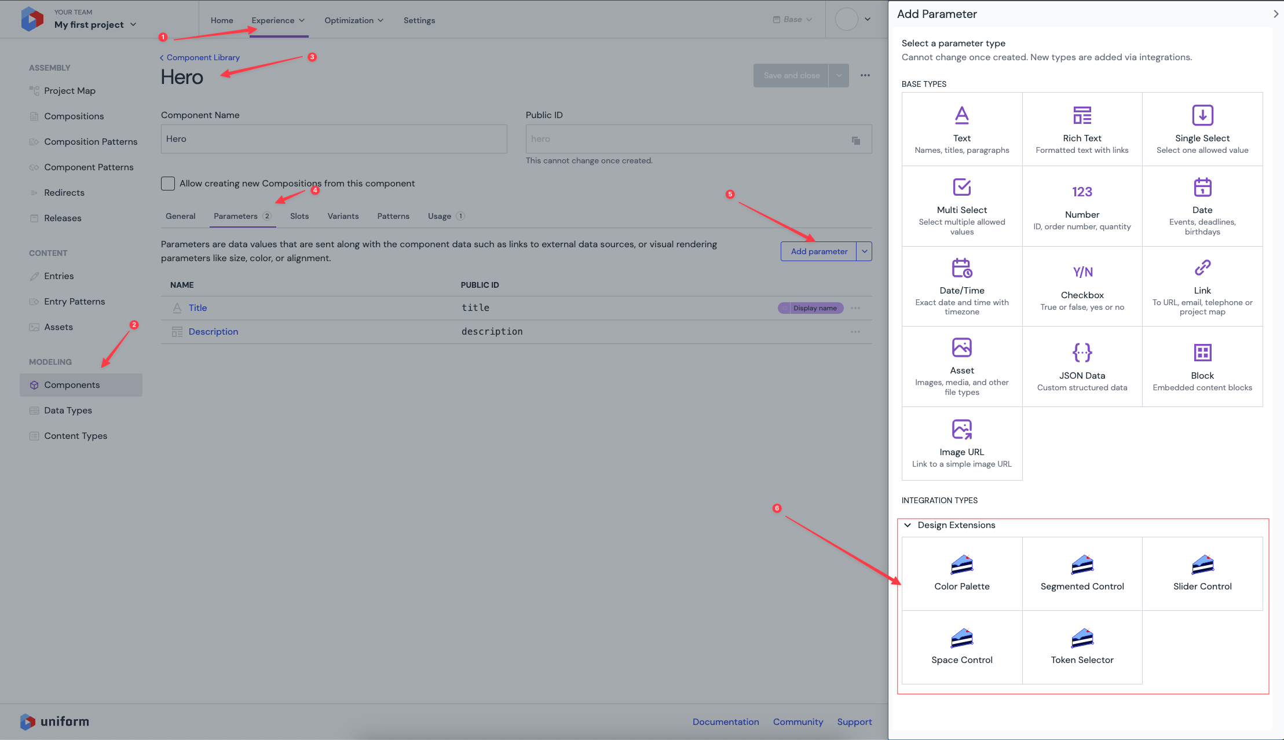Viewport: 1284px width, 740px height.
Task: Select the JSON Data parameter type
Action: [x=1081, y=366]
